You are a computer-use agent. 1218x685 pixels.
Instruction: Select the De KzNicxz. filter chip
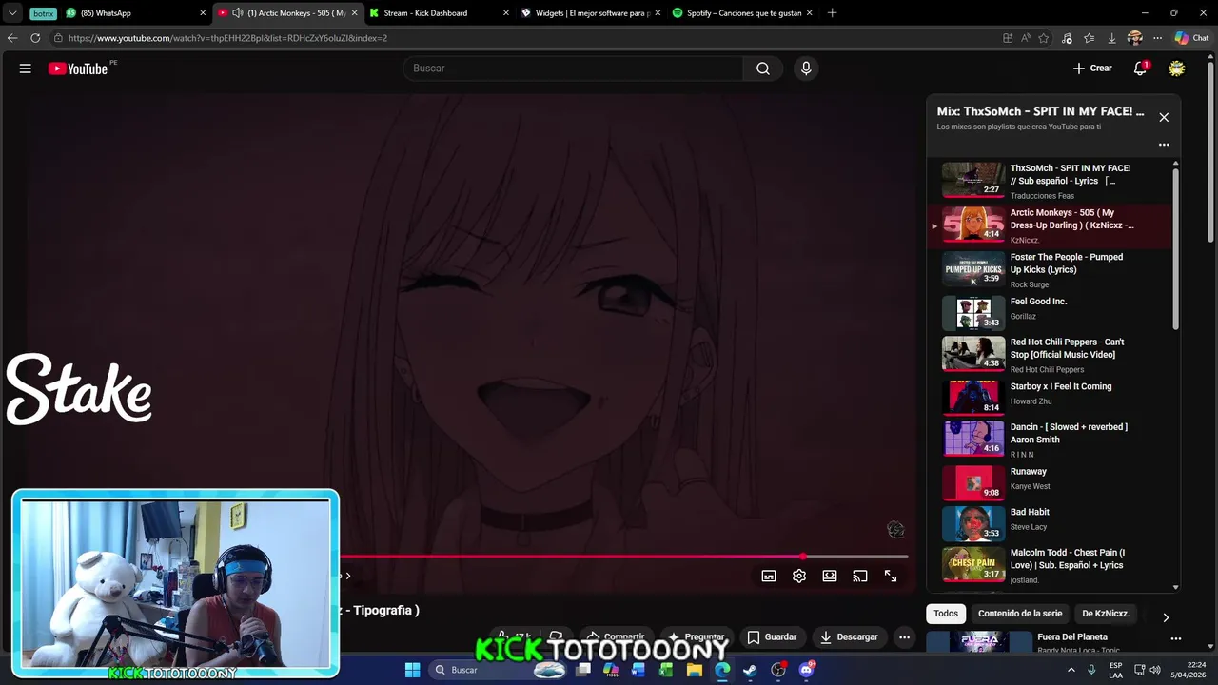[x=1106, y=614]
